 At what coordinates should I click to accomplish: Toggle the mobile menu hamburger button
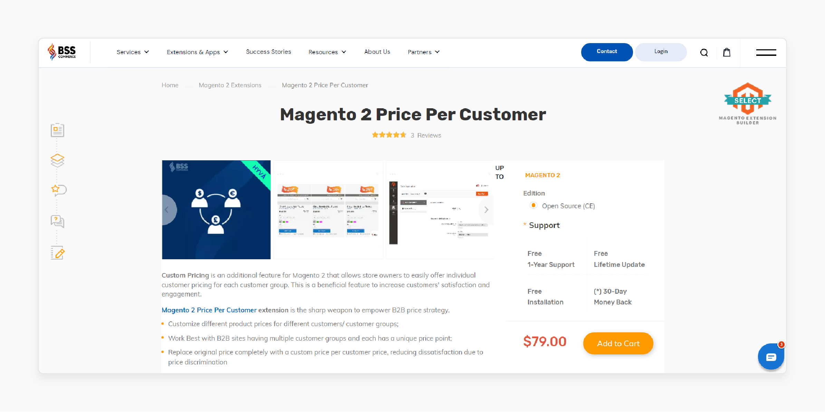(x=766, y=52)
